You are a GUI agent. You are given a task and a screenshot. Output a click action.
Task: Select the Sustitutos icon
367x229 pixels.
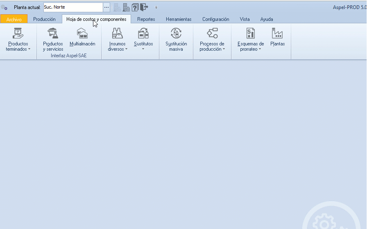143,34
